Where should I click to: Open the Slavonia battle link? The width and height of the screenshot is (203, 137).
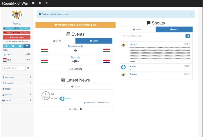pos(75,57)
